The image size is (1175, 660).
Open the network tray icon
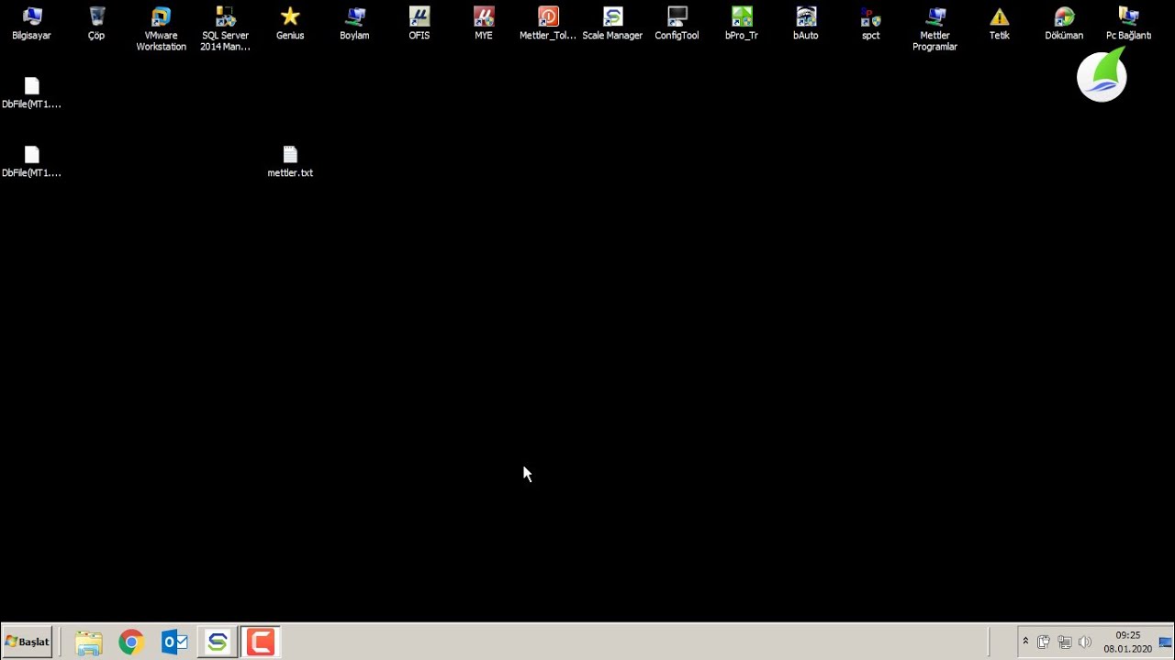coord(1065,642)
